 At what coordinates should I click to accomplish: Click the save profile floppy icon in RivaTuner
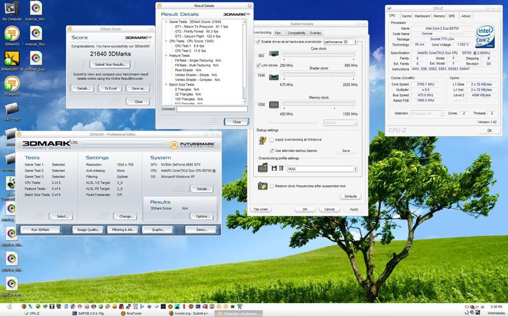pyautogui.click(x=274, y=169)
